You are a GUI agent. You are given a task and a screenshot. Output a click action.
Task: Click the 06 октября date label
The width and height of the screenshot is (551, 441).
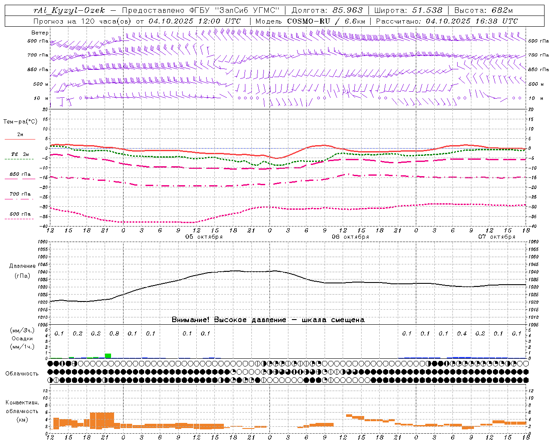point(350,237)
